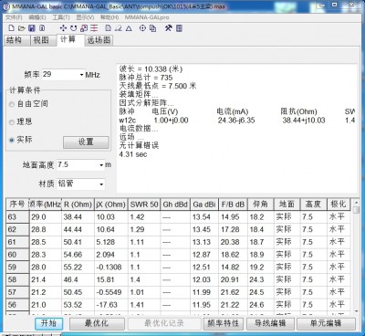
Task: Click the four-arrow move icon
Action: (x=63, y=28)
